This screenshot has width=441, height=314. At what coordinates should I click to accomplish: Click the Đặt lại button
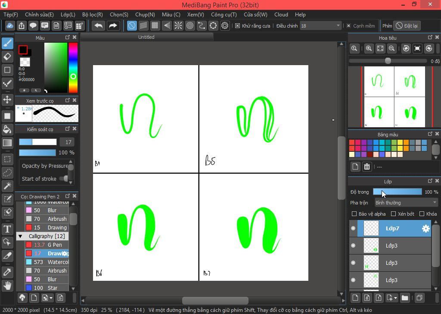(x=407, y=26)
